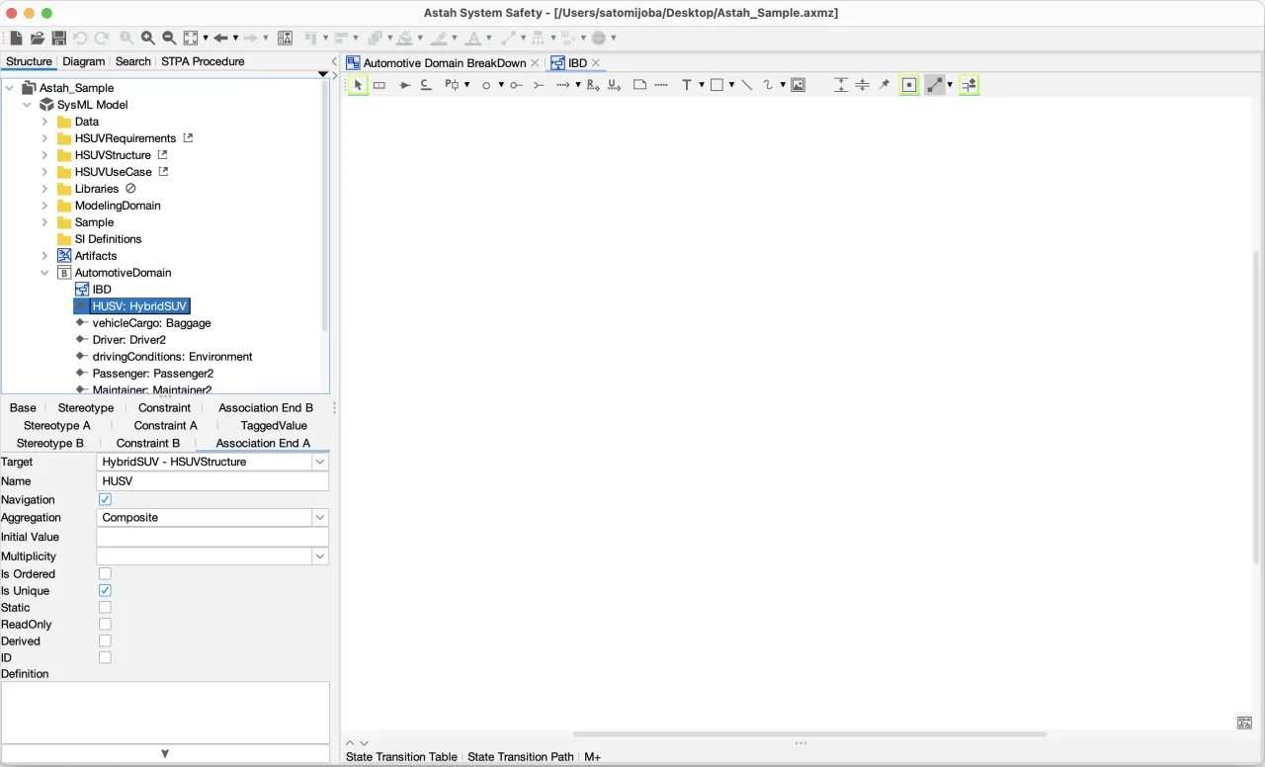Save the project with the floppy disk icon

59,38
